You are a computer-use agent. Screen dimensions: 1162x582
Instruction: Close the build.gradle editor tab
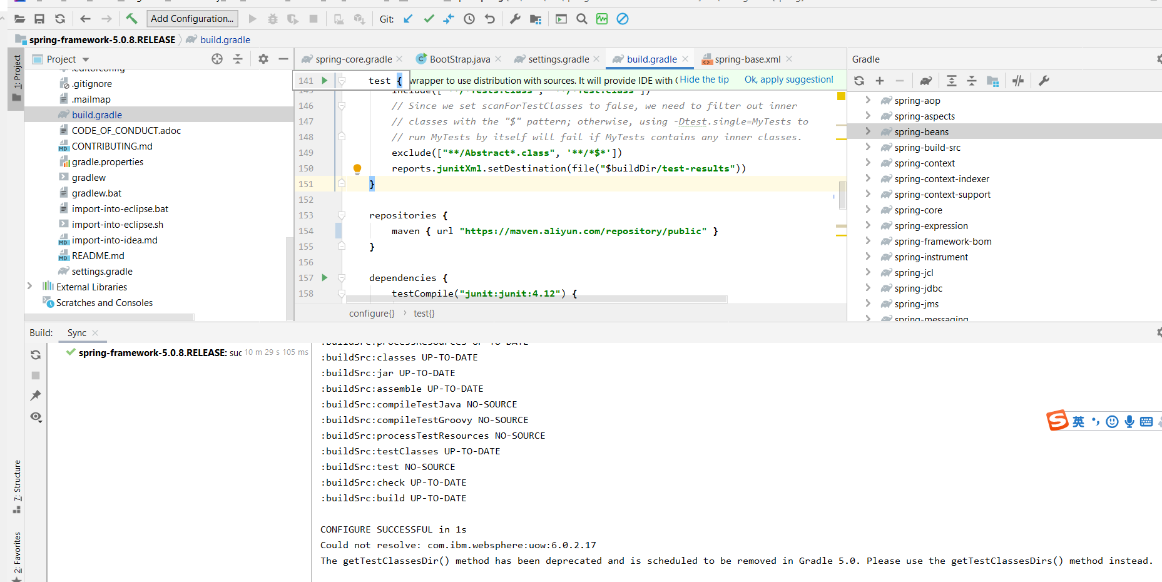click(685, 59)
